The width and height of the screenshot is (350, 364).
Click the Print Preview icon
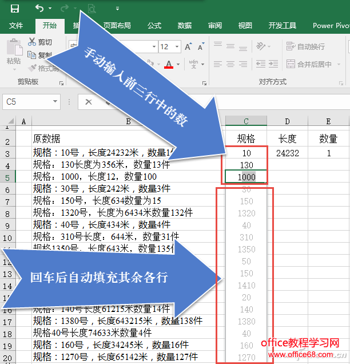(92, 9)
